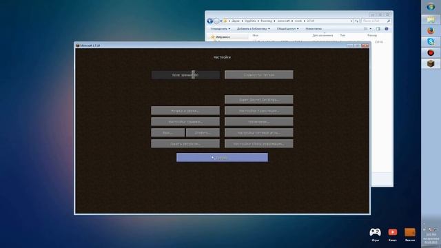
Task: Click the Explorer search magnifier icon
Action: pyautogui.click(x=389, y=21)
